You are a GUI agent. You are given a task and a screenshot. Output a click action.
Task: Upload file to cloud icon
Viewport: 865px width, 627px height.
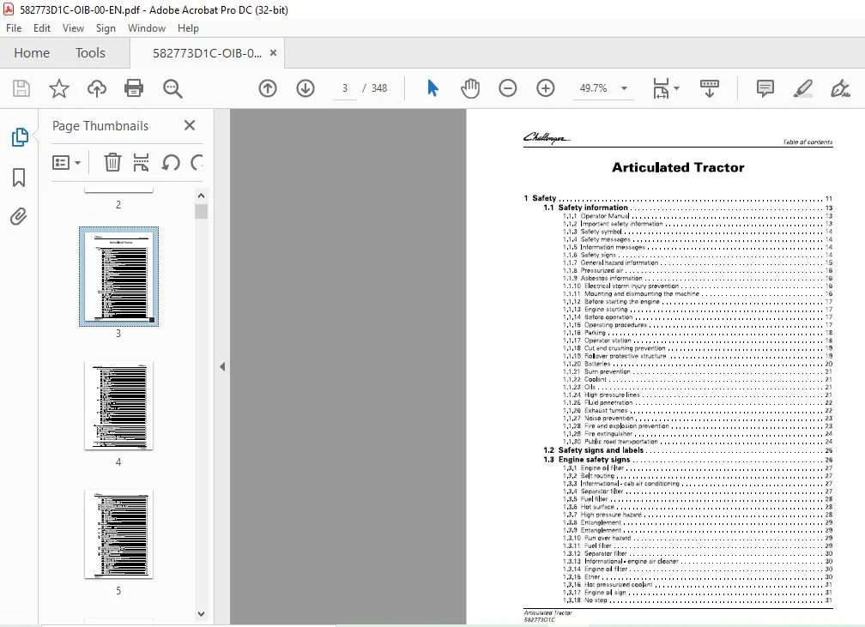coord(96,88)
